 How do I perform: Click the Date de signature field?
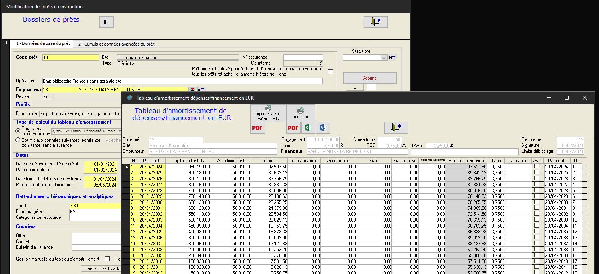(101, 170)
